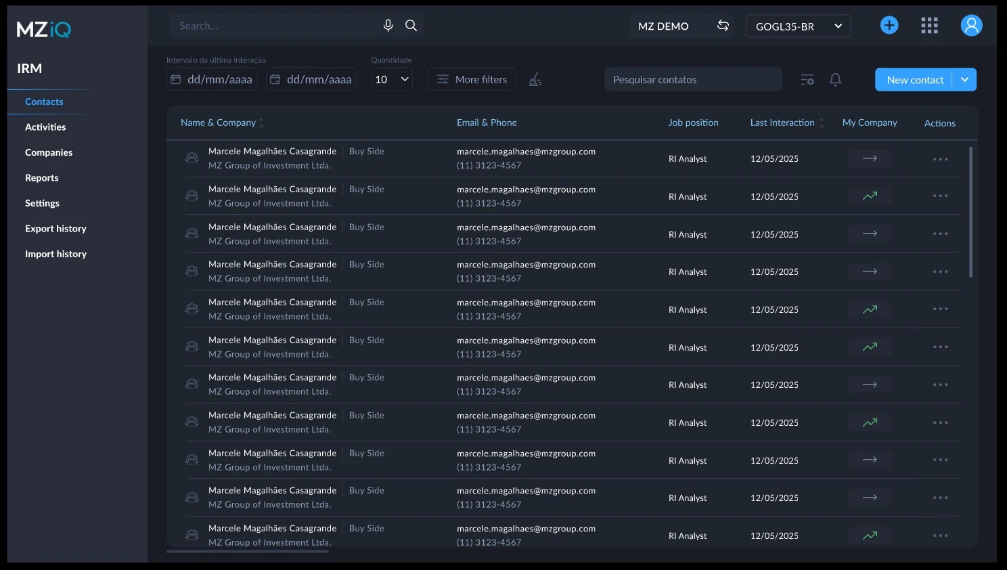
Task: Click the clear filters broom icon
Action: click(535, 80)
